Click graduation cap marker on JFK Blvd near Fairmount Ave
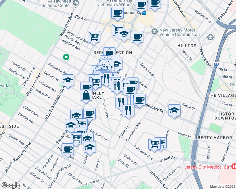Screen dimensions: 236x189 [68, 81]
